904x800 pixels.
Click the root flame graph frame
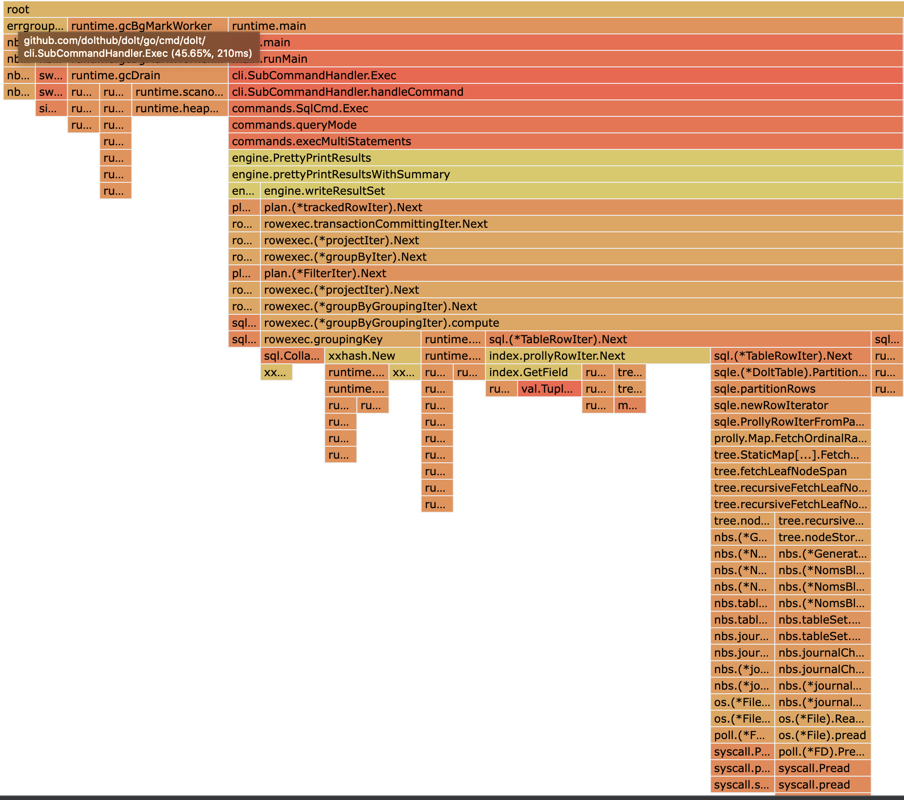(x=452, y=10)
